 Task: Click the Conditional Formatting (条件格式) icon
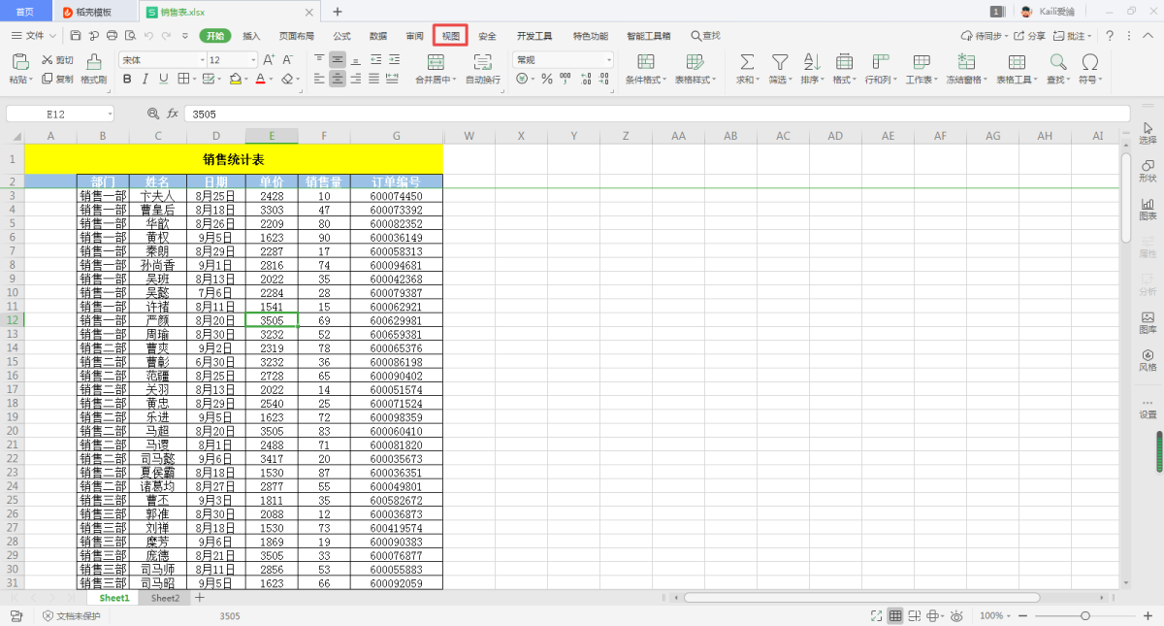644,62
